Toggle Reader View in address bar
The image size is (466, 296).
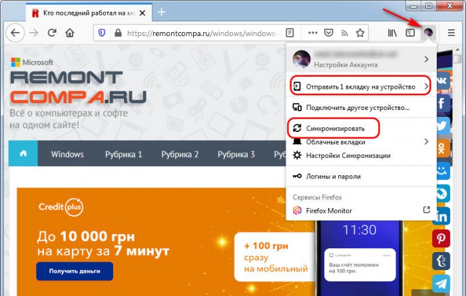pos(290,32)
